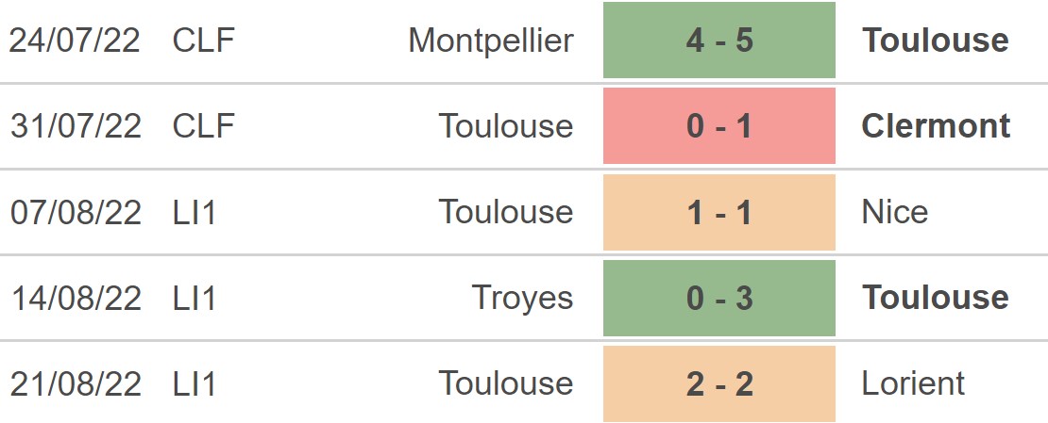Click LI1 label on the 21/08/22 row
The image size is (1048, 423).
[x=194, y=383]
